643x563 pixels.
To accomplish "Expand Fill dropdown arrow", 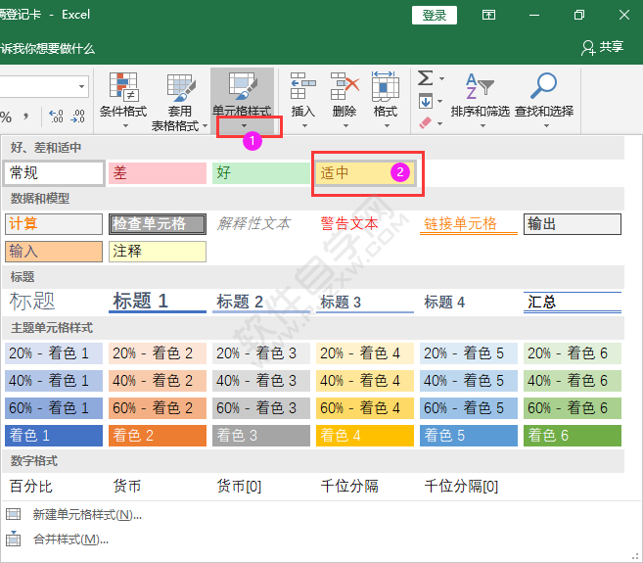I will click(440, 101).
